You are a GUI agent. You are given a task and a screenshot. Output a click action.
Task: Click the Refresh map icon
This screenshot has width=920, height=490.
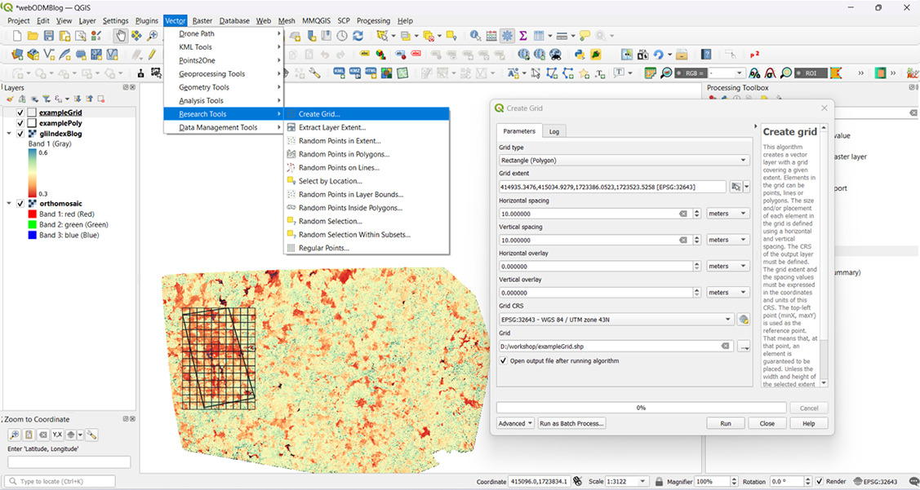(358, 36)
